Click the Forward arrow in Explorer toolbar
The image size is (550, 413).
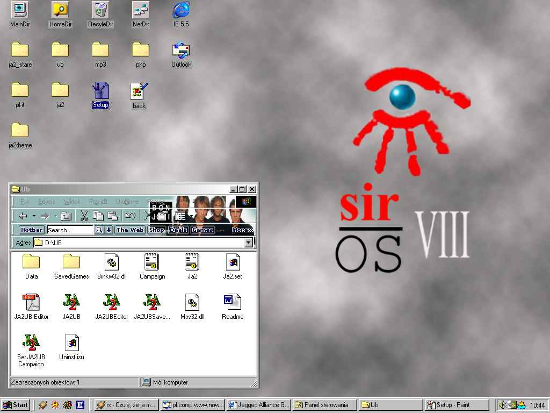(x=45, y=216)
